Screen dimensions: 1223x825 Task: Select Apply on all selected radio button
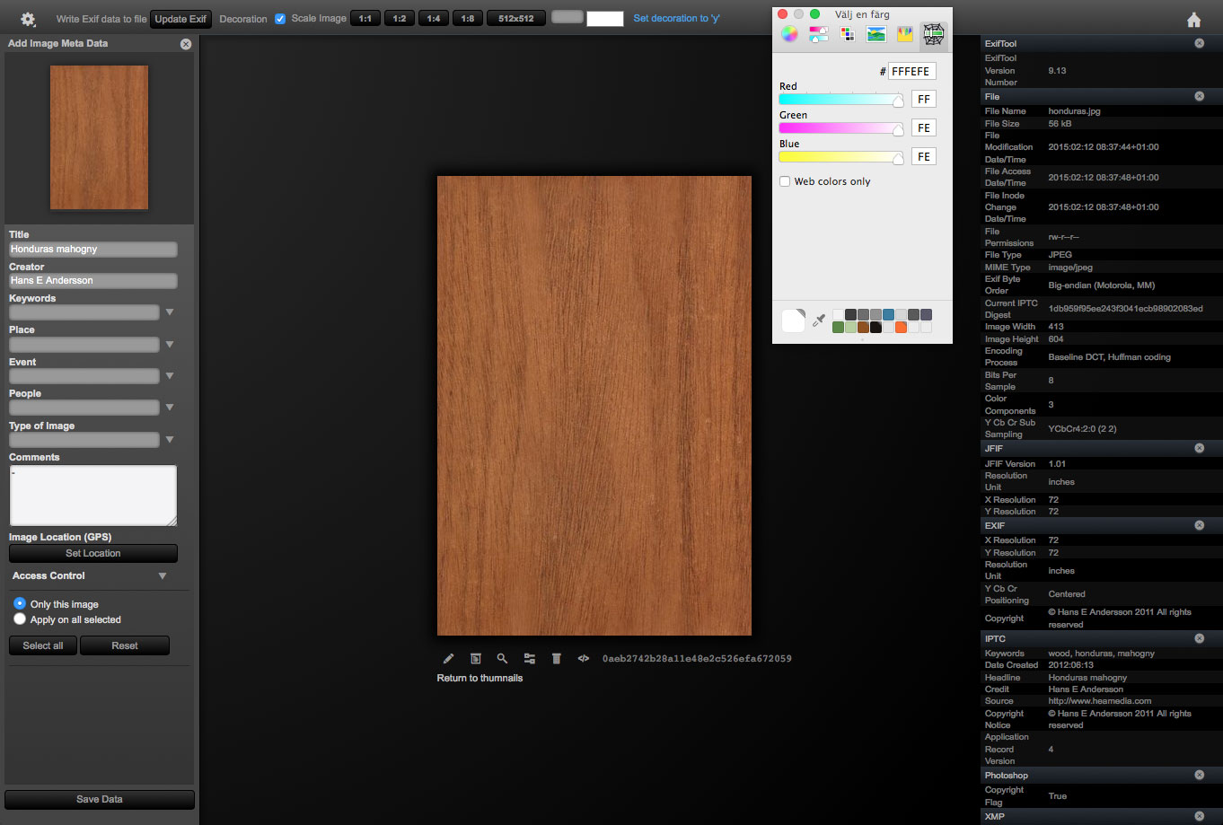(x=20, y=619)
